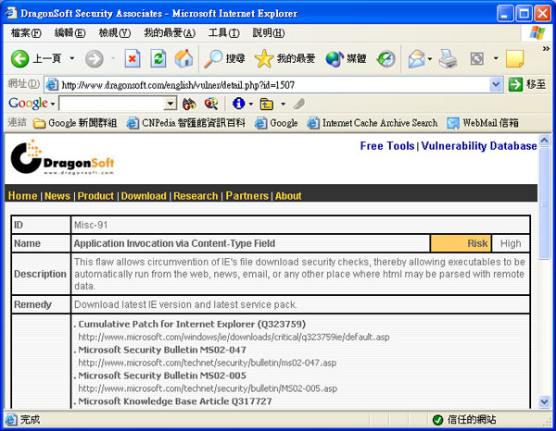Refresh the current page
Viewport: 556px width, 431px height.
tap(158, 58)
